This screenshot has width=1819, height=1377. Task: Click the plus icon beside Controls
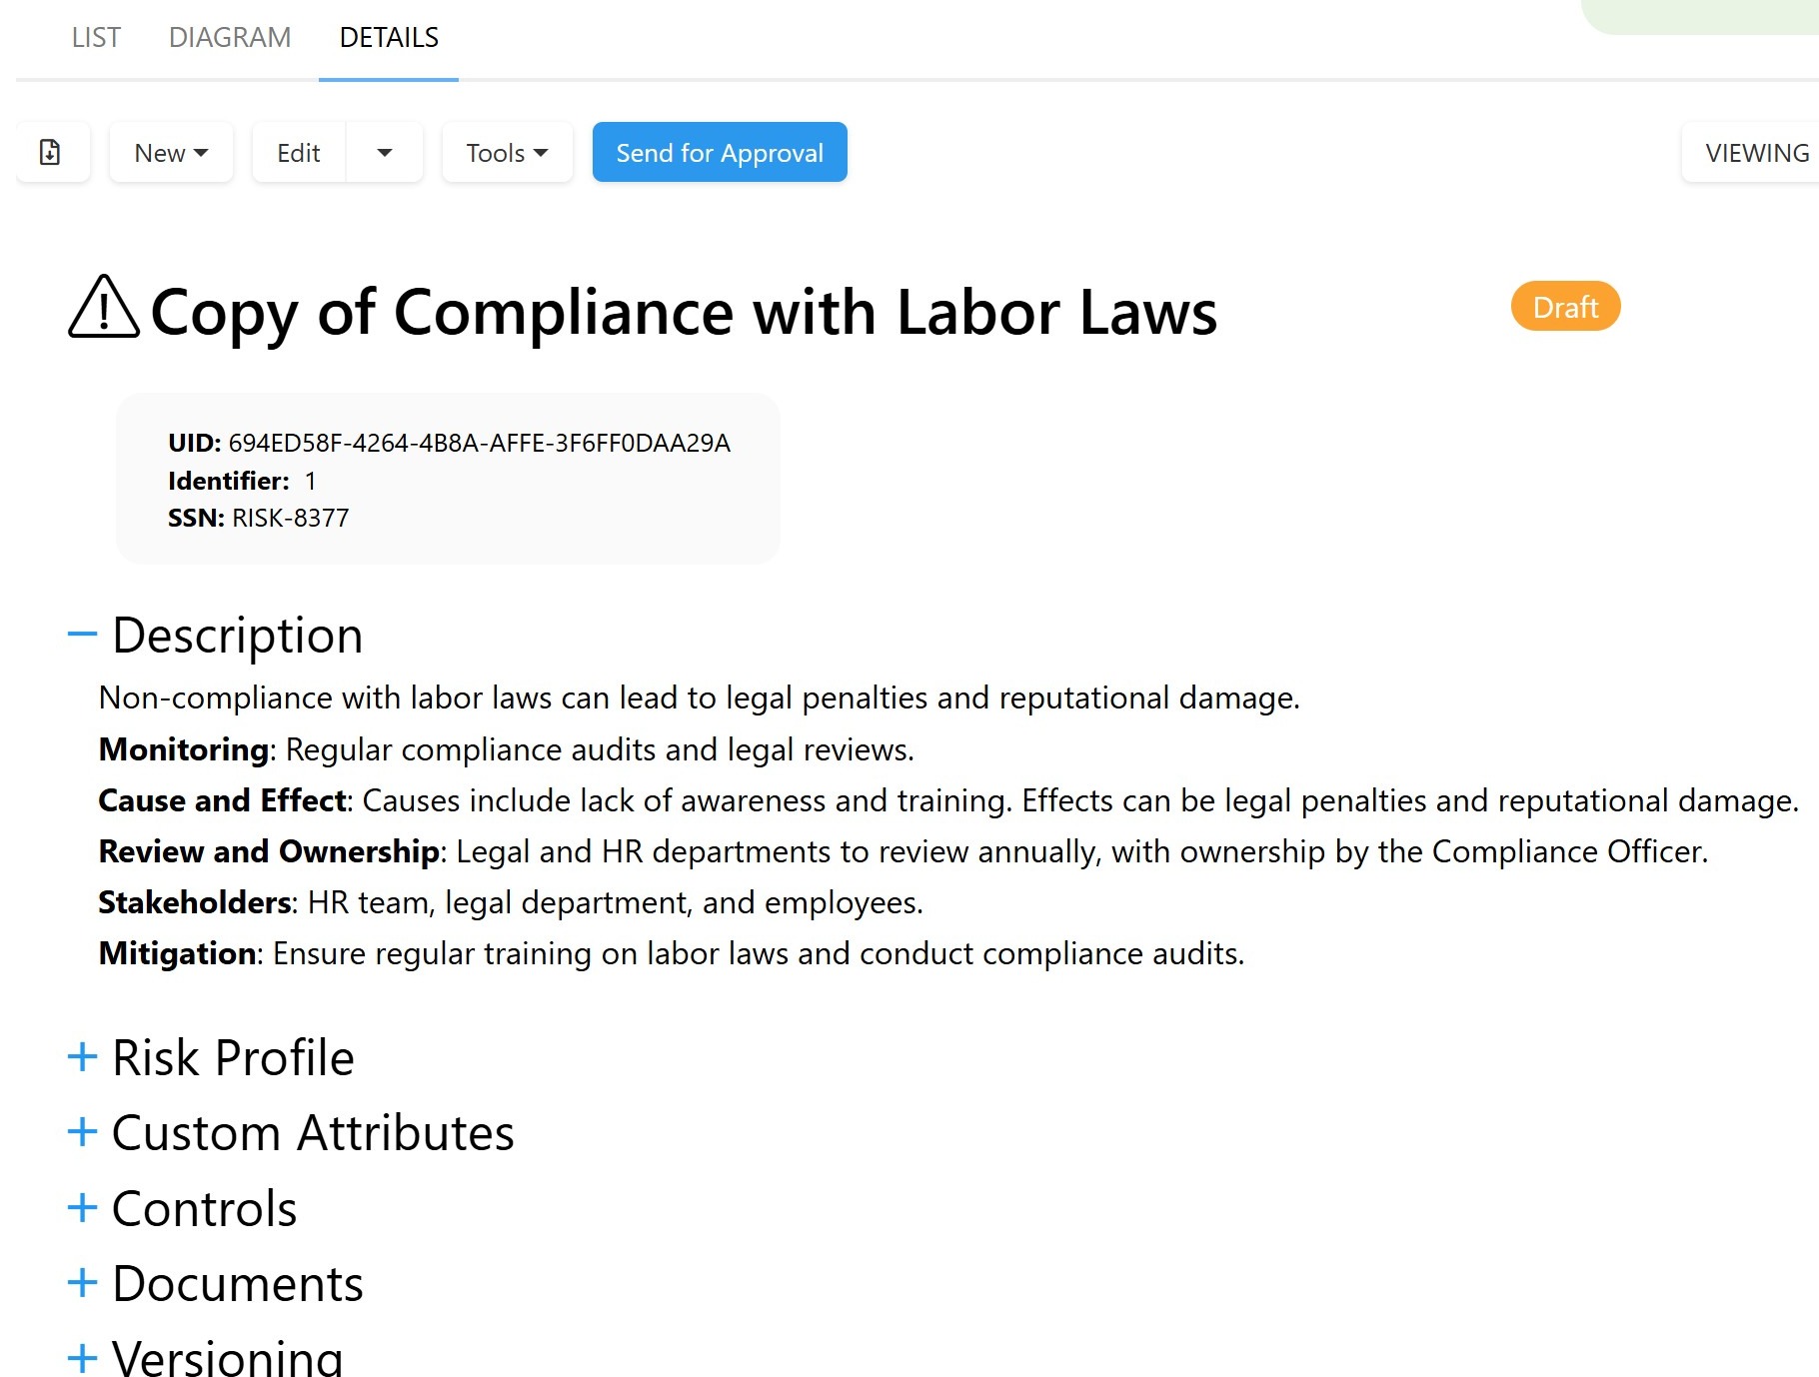pyautogui.click(x=82, y=1208)
